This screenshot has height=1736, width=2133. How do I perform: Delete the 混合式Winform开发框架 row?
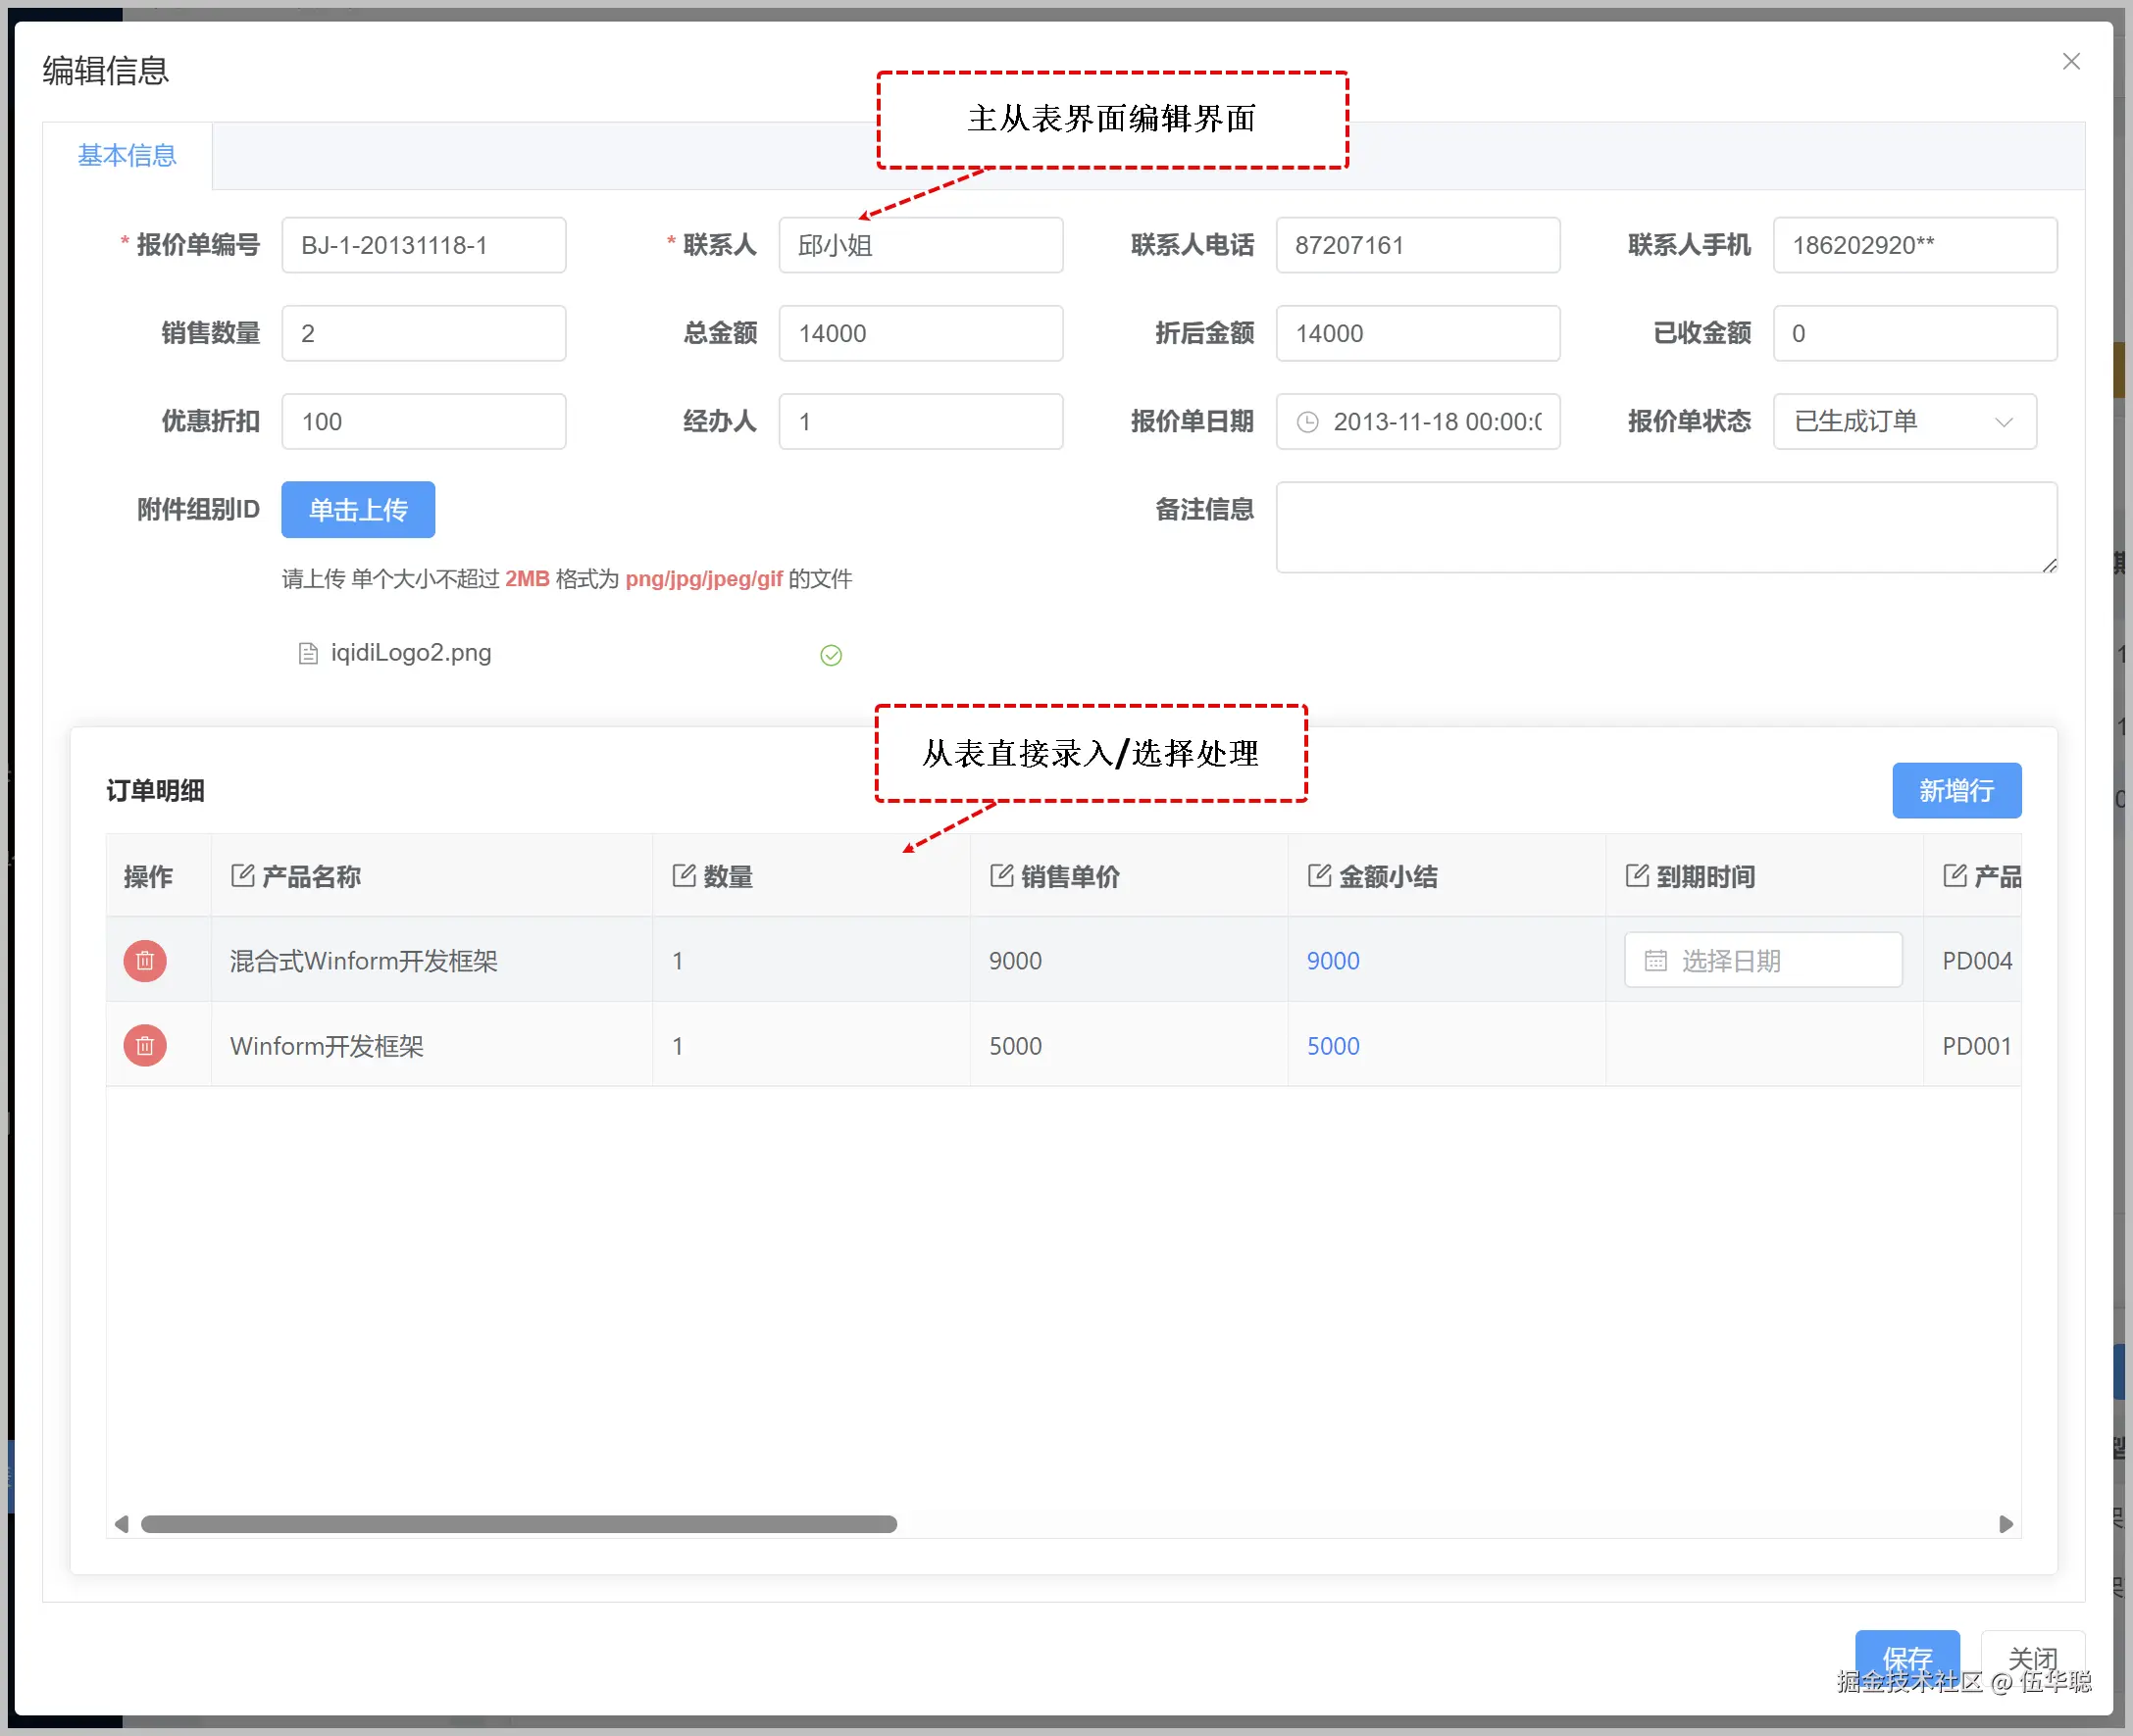pyautogui.click(x=145, y=961)
